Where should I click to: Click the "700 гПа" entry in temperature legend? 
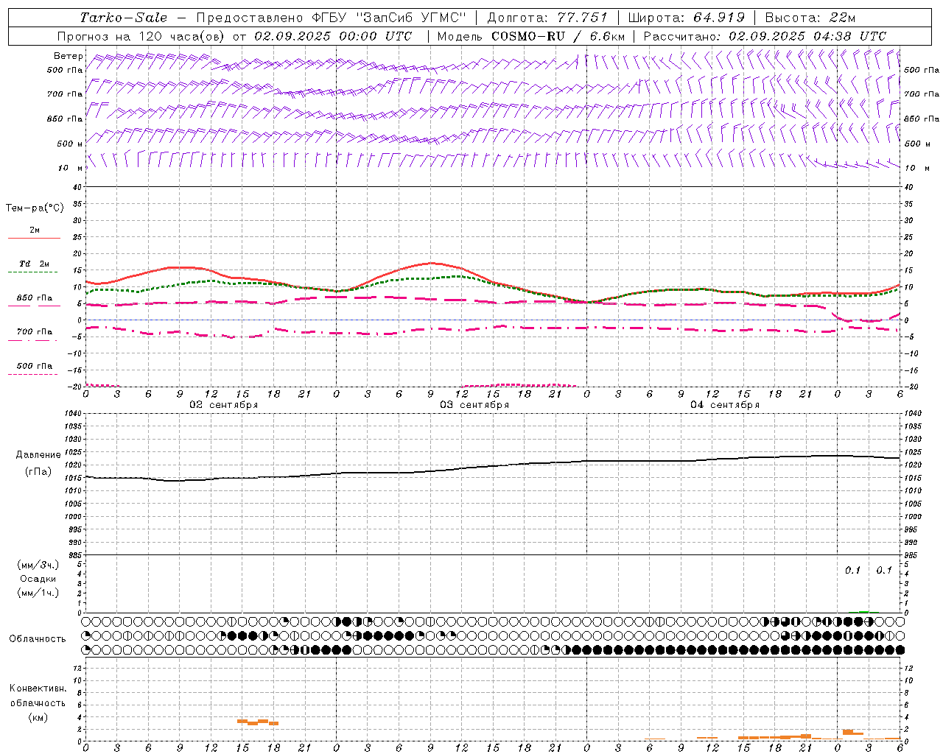35,332
